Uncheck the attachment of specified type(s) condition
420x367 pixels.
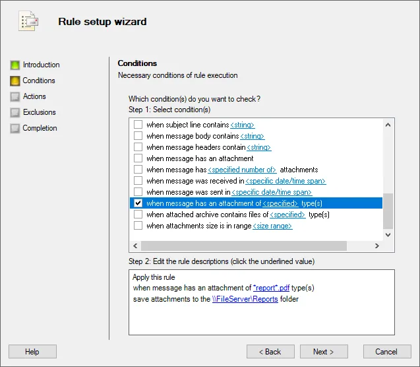click(x=138, y=203)
